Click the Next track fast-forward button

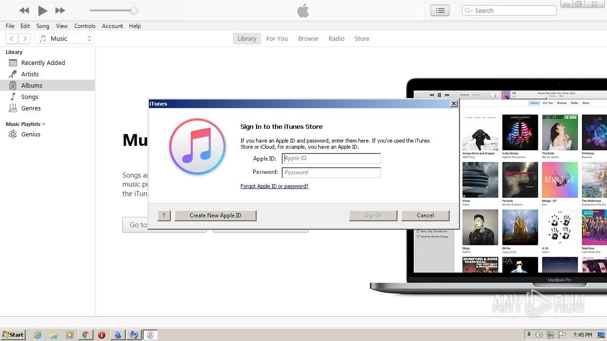(x=60, y=10)
